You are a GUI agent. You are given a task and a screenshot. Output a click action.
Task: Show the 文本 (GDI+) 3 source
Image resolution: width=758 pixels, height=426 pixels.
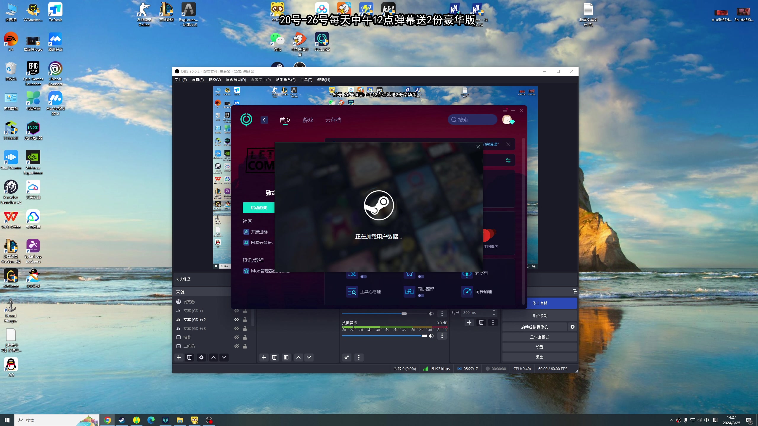click(x=237, y=328)
